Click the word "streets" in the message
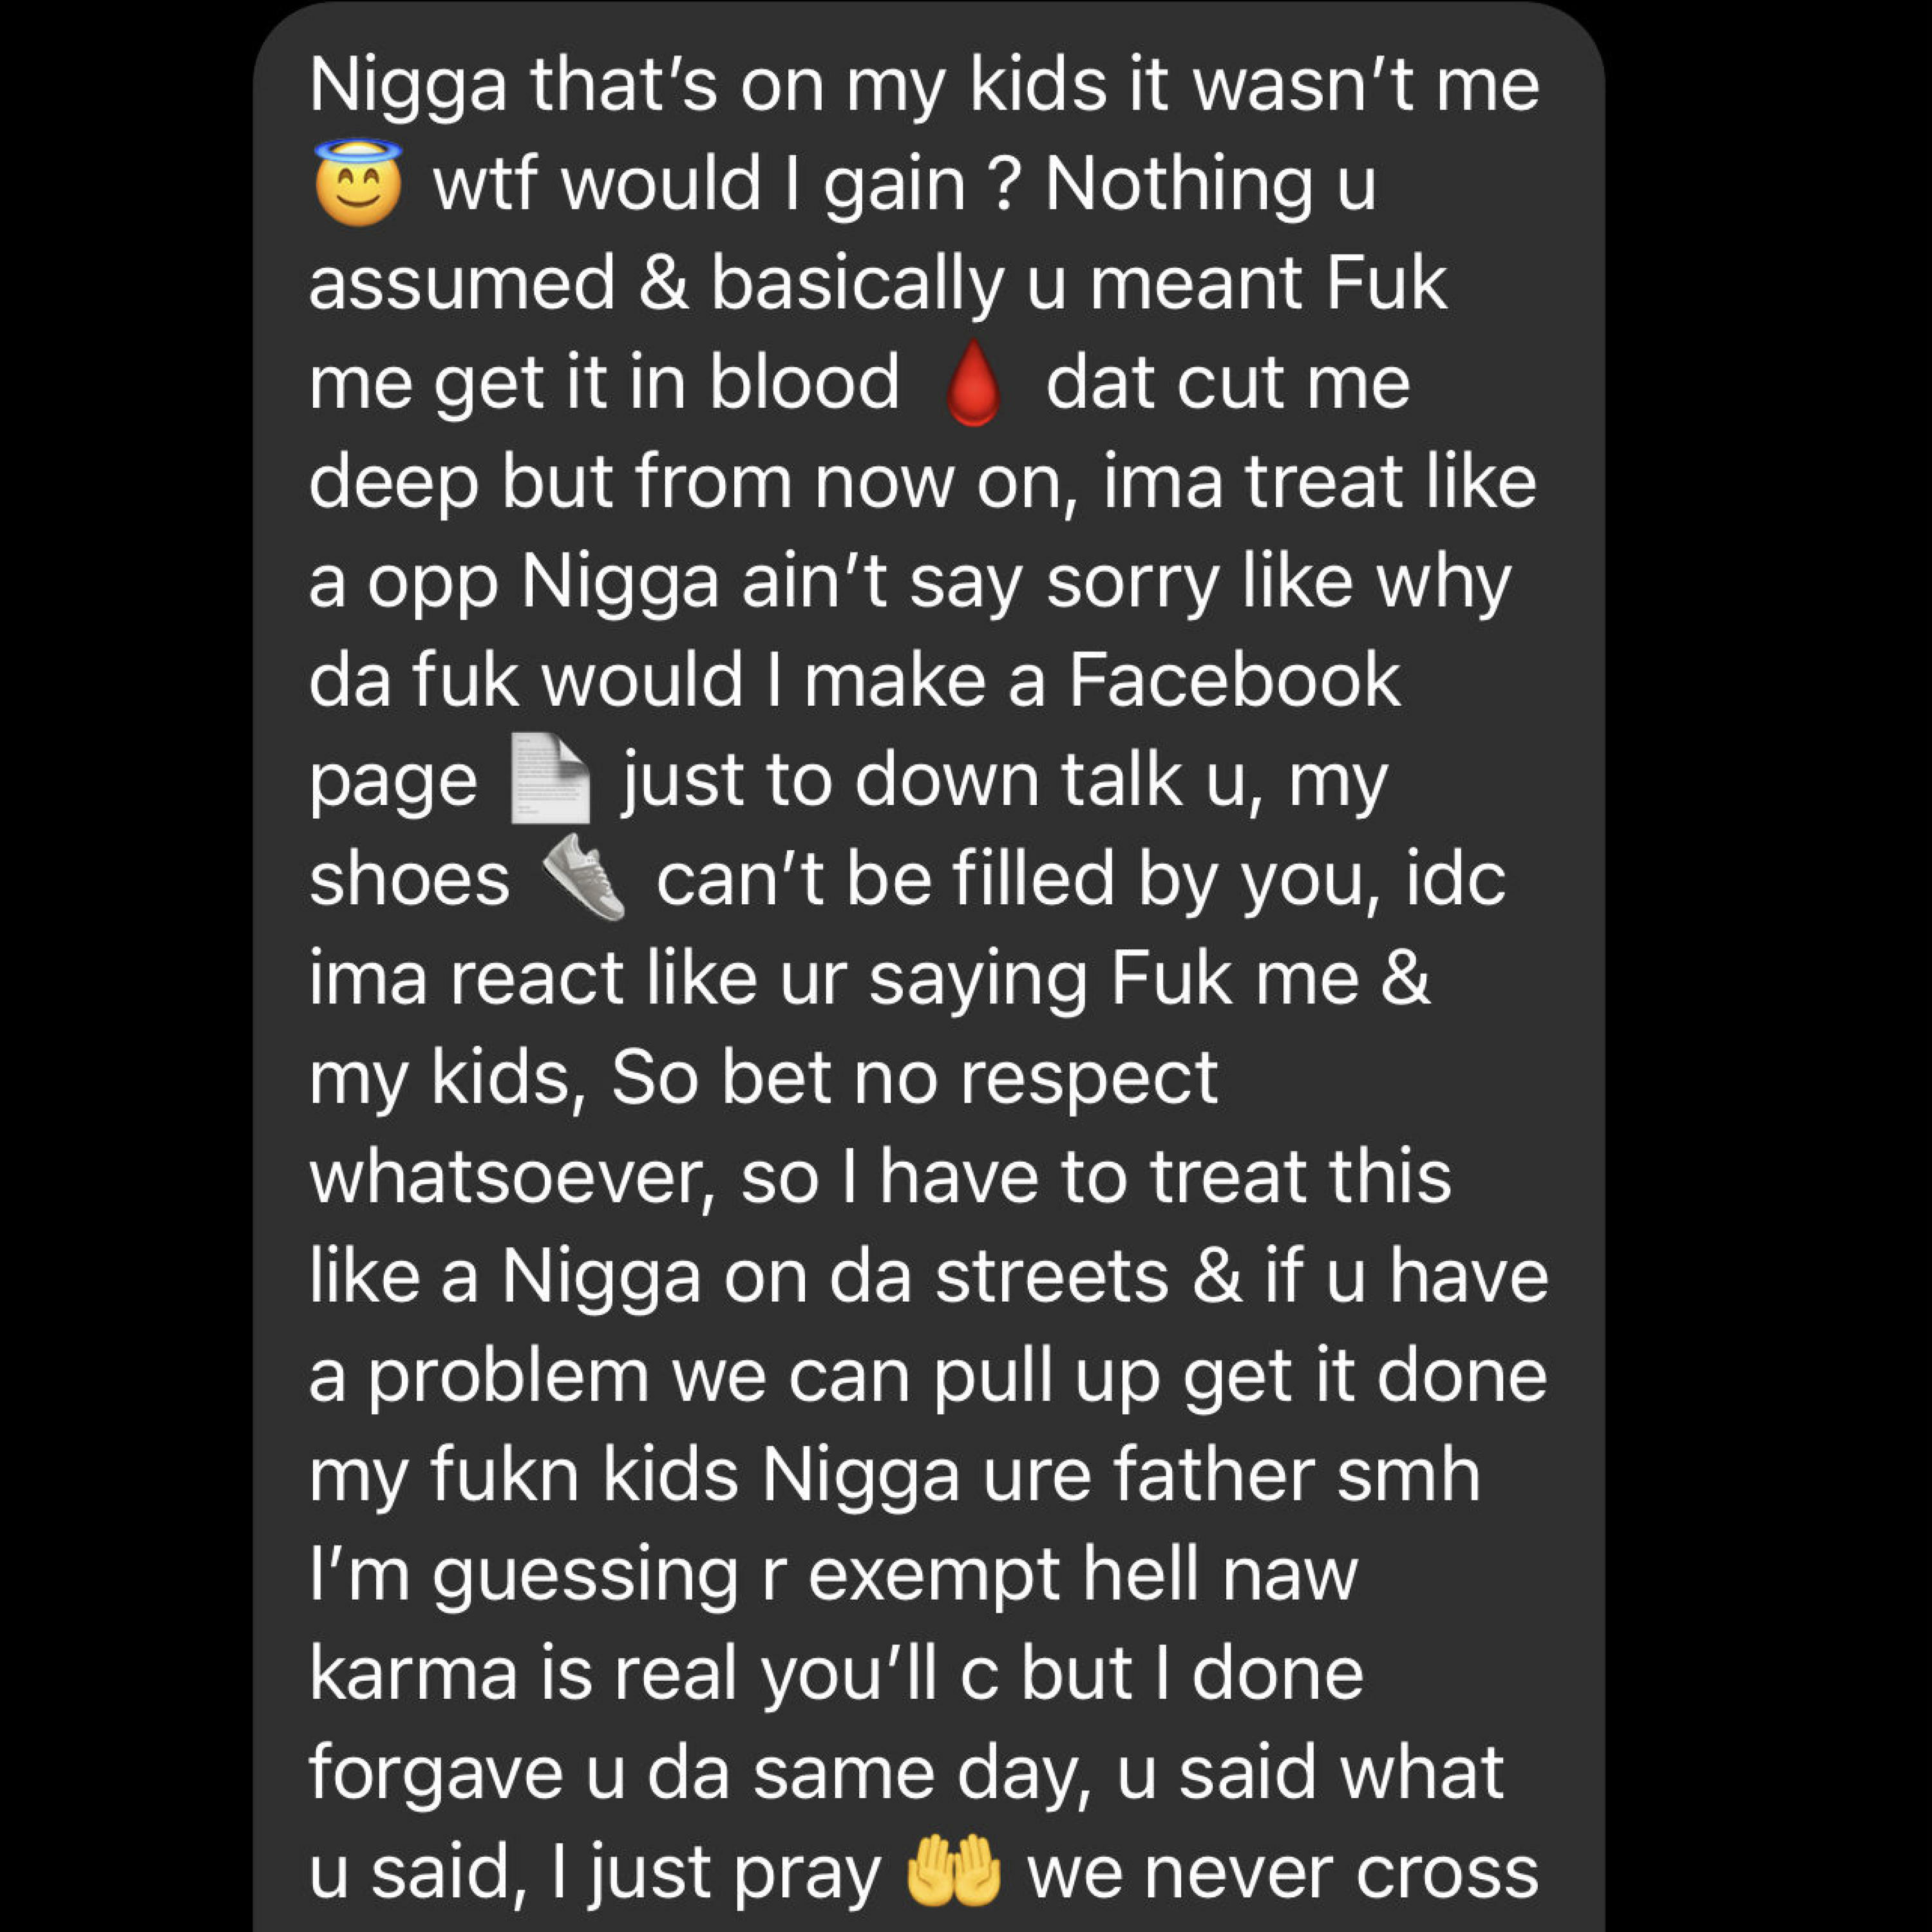Viewport: 1932px width, 1932px height. [1052, 1277]
